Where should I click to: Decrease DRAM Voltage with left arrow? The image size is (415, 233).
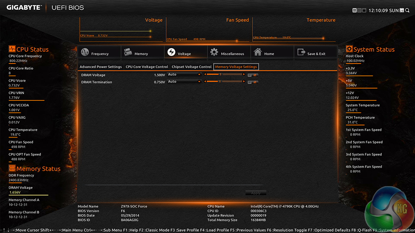point(205,74)
